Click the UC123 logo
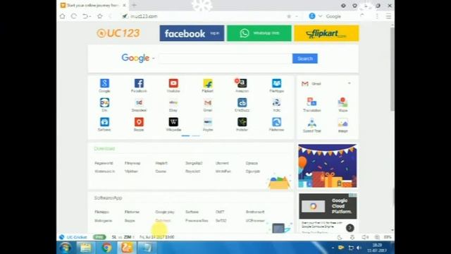Screen dimensions: 451x254 coord(118,33)
